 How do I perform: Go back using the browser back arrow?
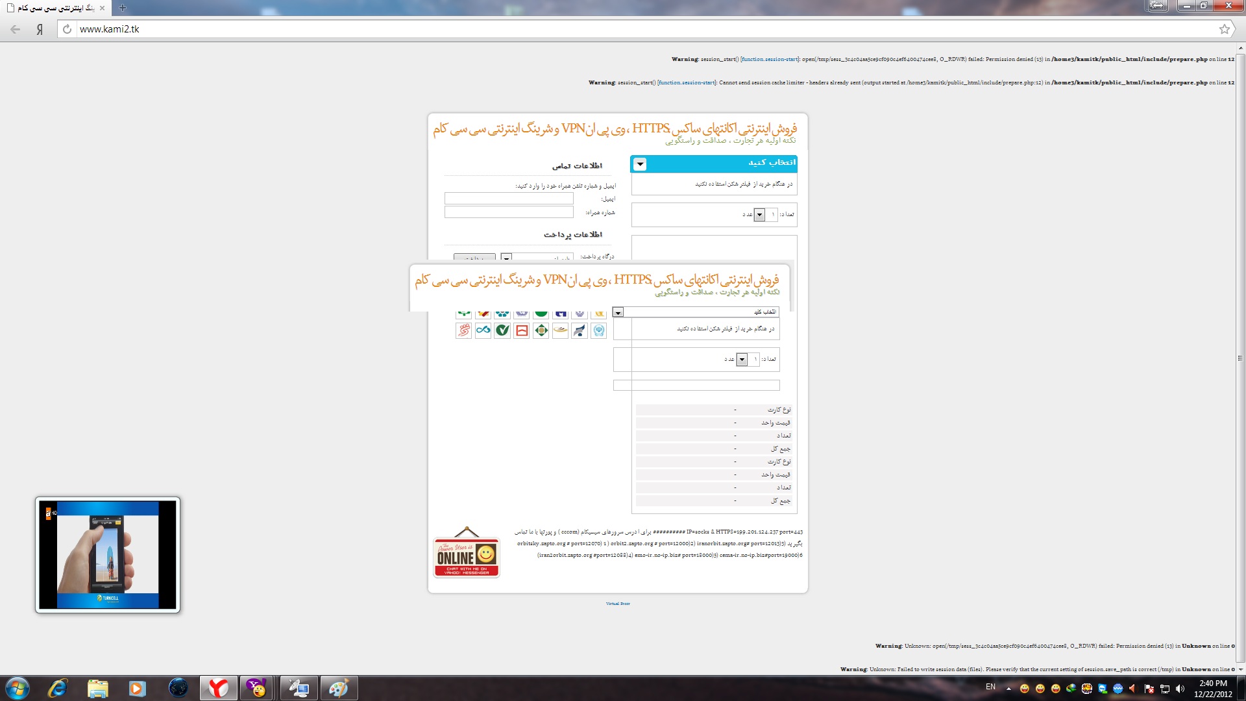click(16, 29)
